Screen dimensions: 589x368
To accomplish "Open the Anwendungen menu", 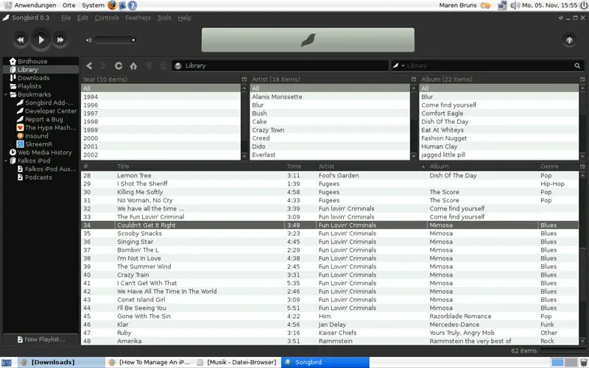I will 35,5.
